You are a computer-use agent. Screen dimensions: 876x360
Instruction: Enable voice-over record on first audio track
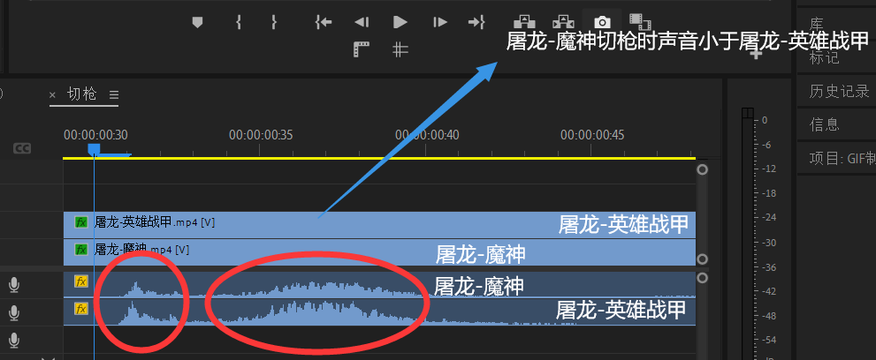(x=14, y=286)
